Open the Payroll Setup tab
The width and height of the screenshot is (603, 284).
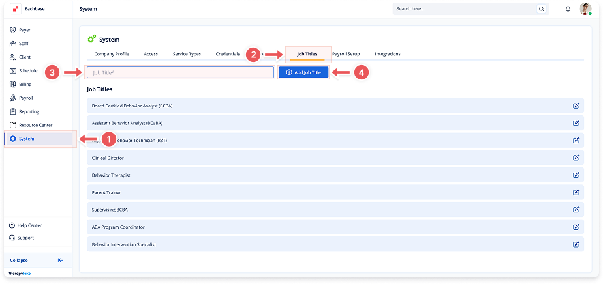(x=346, y=54)
